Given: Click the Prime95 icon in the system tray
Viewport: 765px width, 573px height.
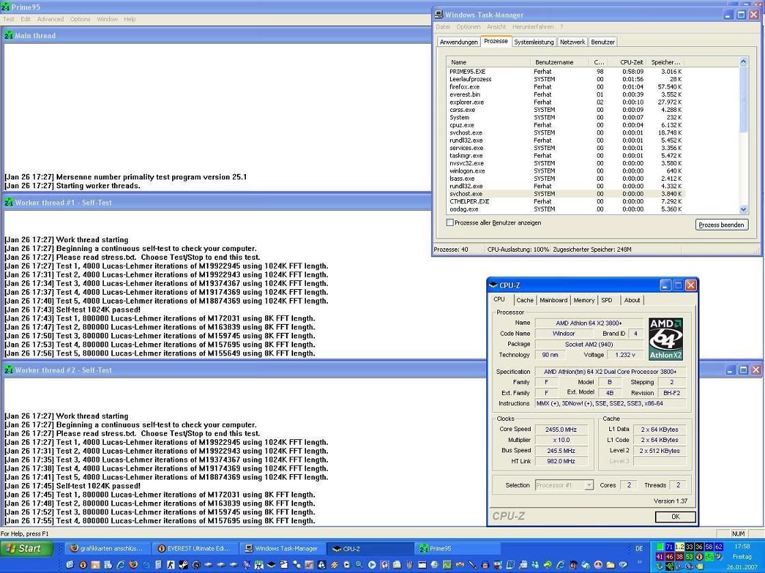Looking at the screenshot, I should click(709, 557).
